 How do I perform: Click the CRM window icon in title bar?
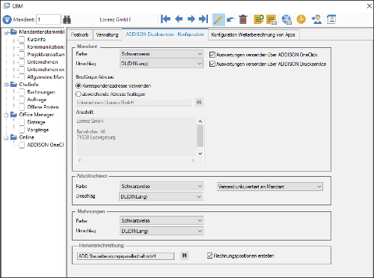pos(7,5)
